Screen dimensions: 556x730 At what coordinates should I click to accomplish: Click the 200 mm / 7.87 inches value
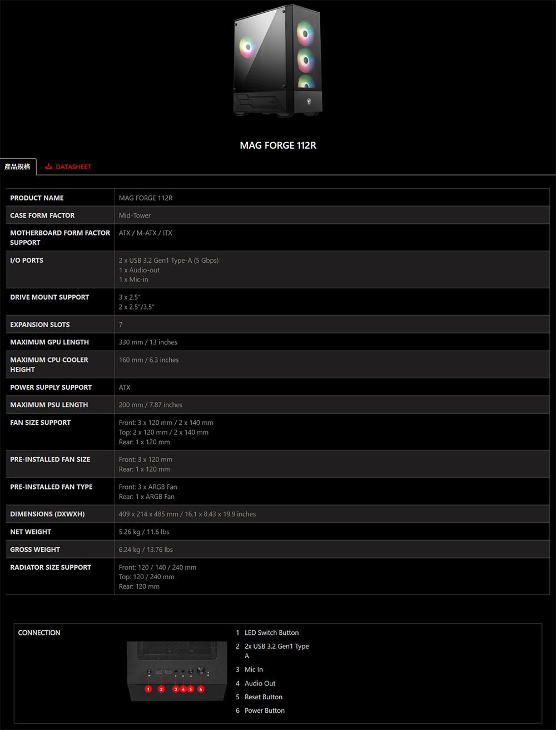151,405
